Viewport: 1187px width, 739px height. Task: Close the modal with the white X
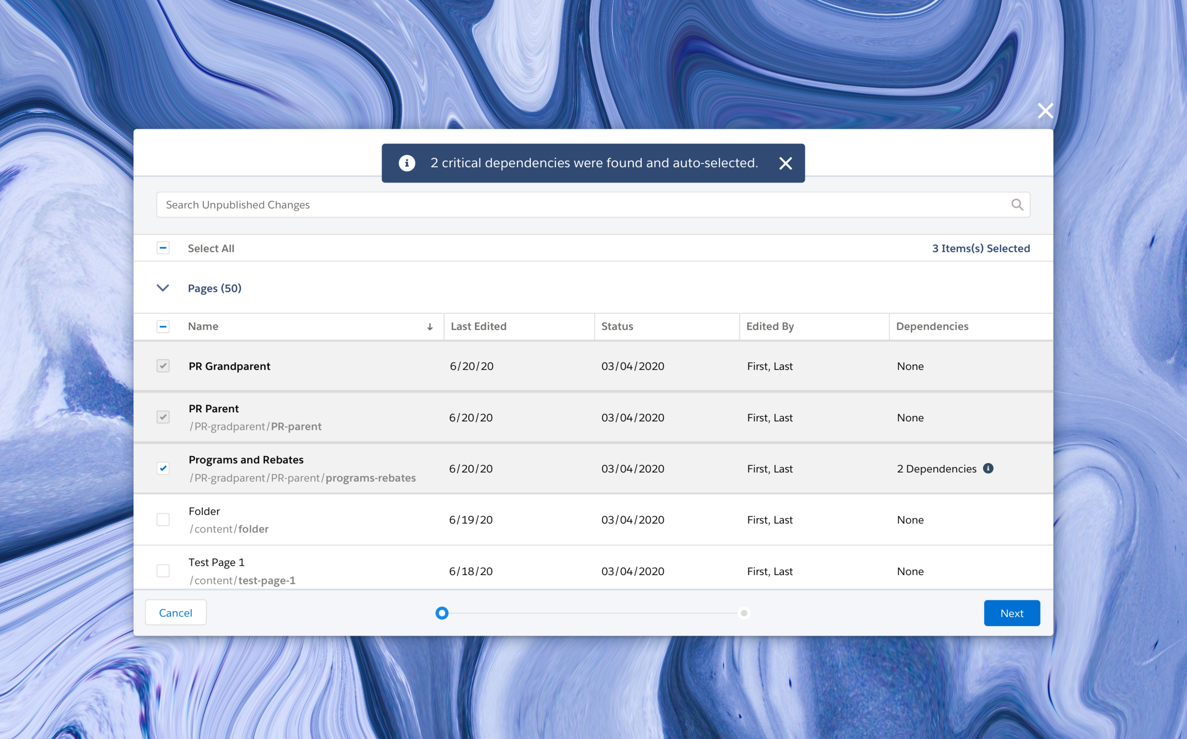(1045, 111)
